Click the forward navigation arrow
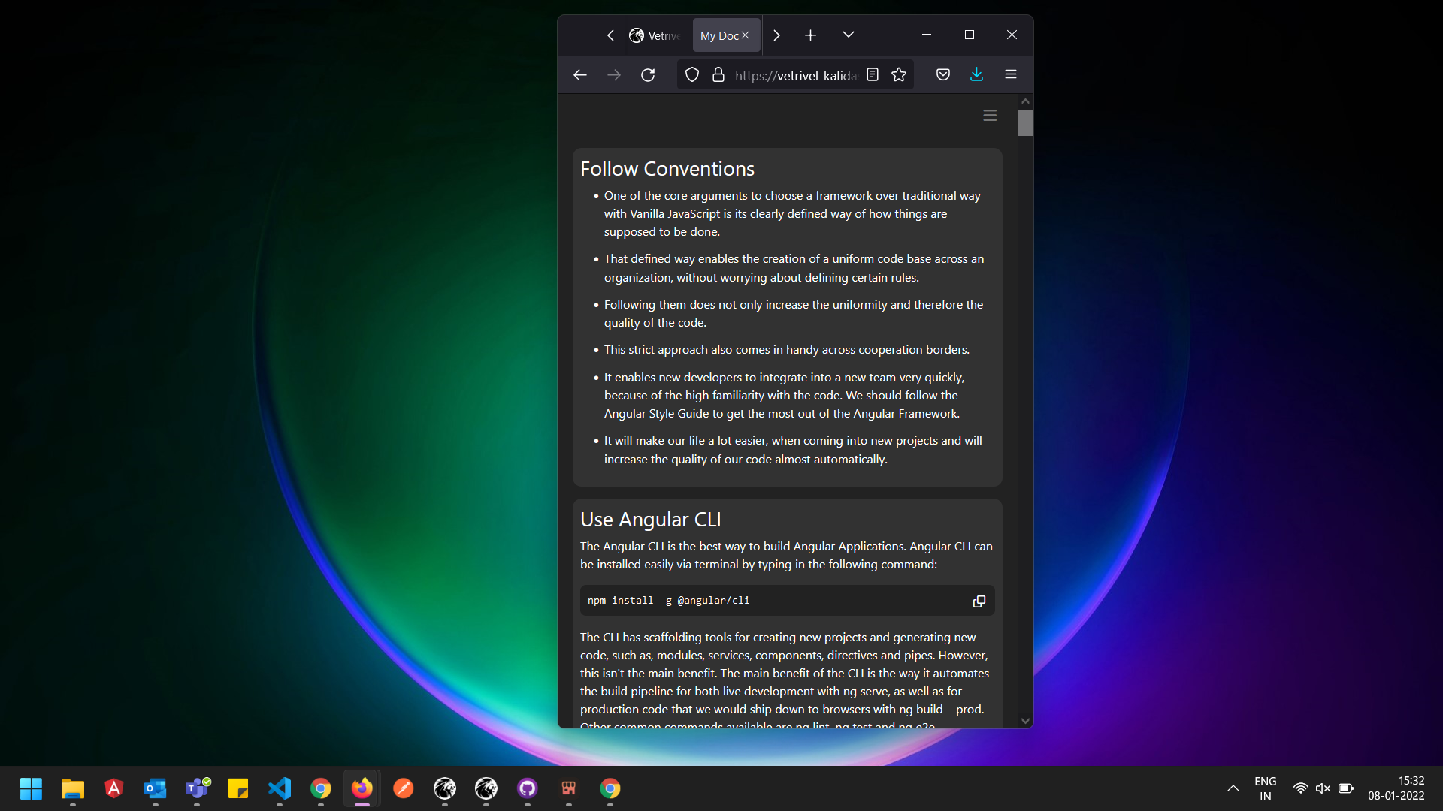Viewport: 1443px width, 811px height. (x=613, y=74)
